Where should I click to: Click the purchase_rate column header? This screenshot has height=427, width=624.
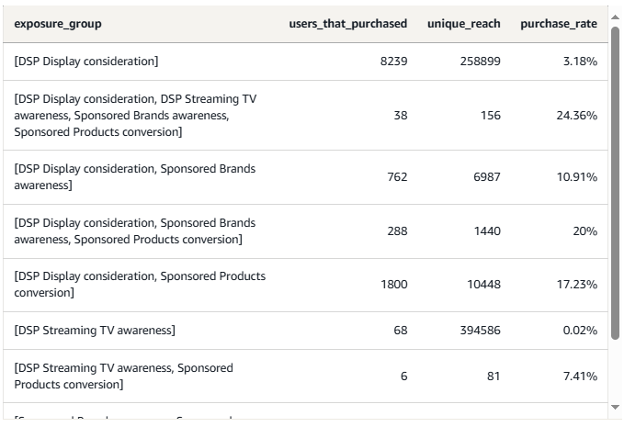(558, 24)
